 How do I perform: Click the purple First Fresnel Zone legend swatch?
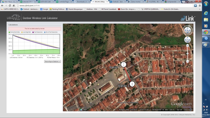click(x=33, y=32)
